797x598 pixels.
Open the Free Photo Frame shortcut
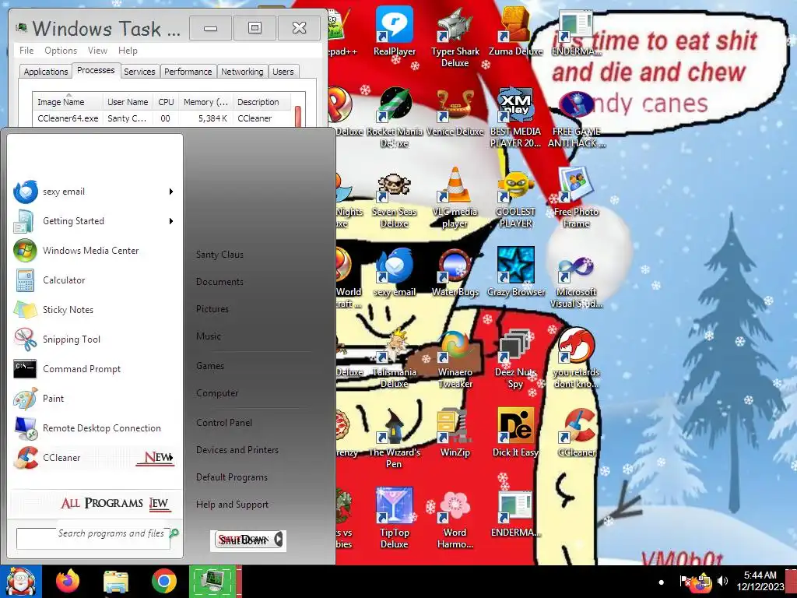pyautogui.click(x=576, y=199)
